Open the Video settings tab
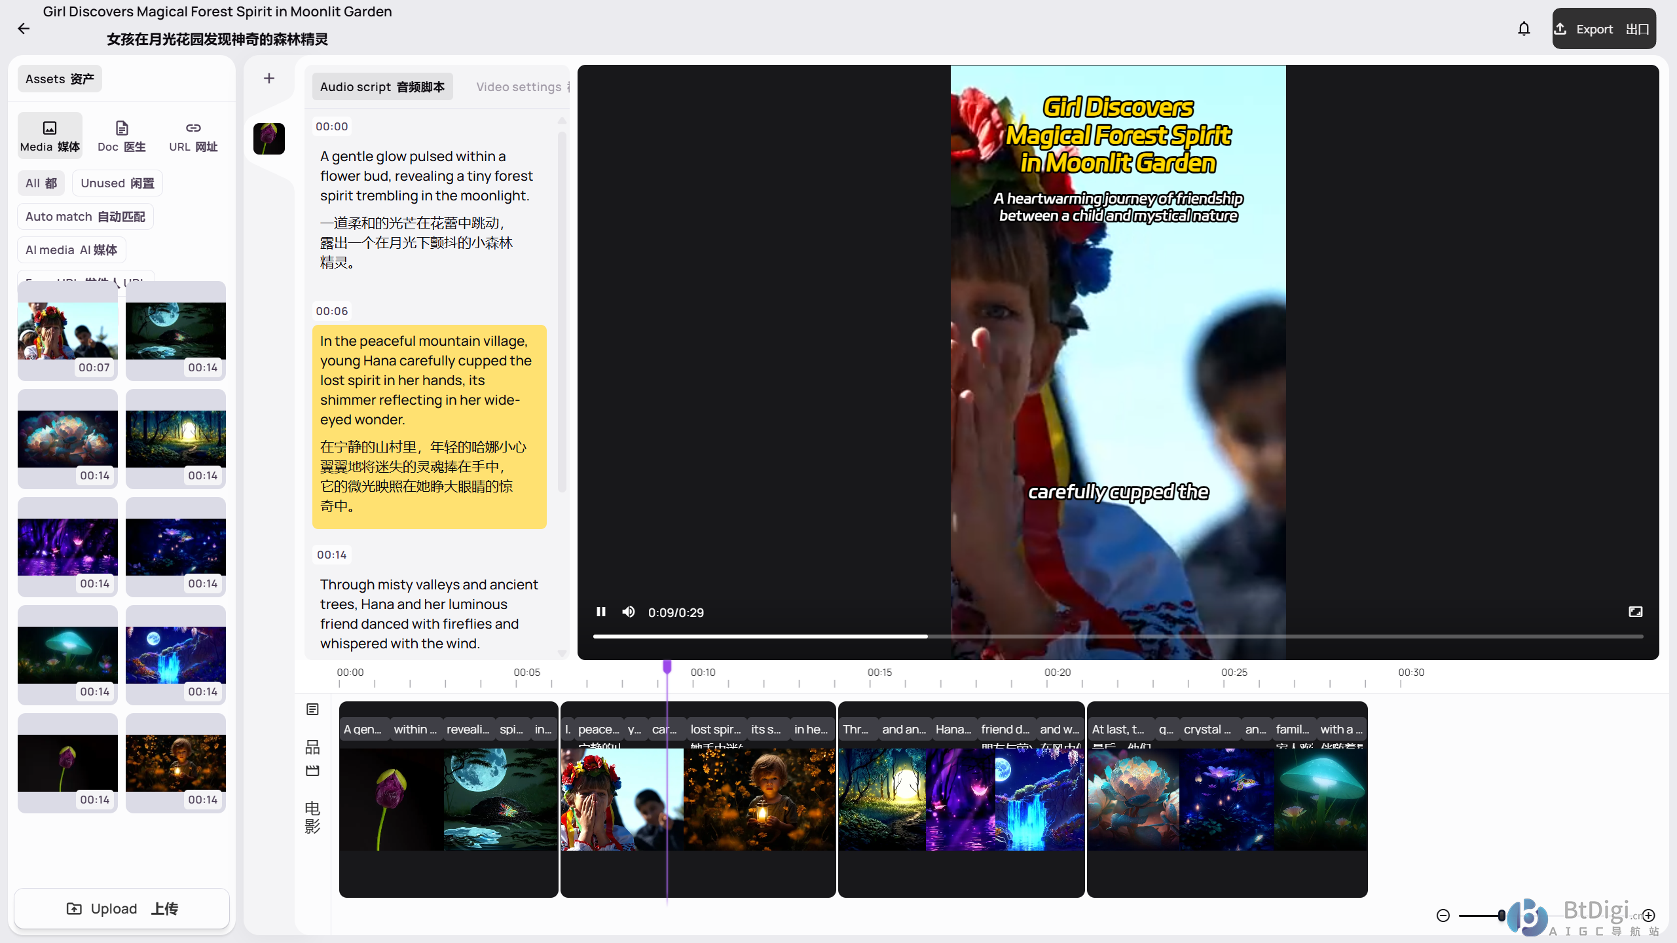Viewport: 1677px width, 943px height. [519, 87]
